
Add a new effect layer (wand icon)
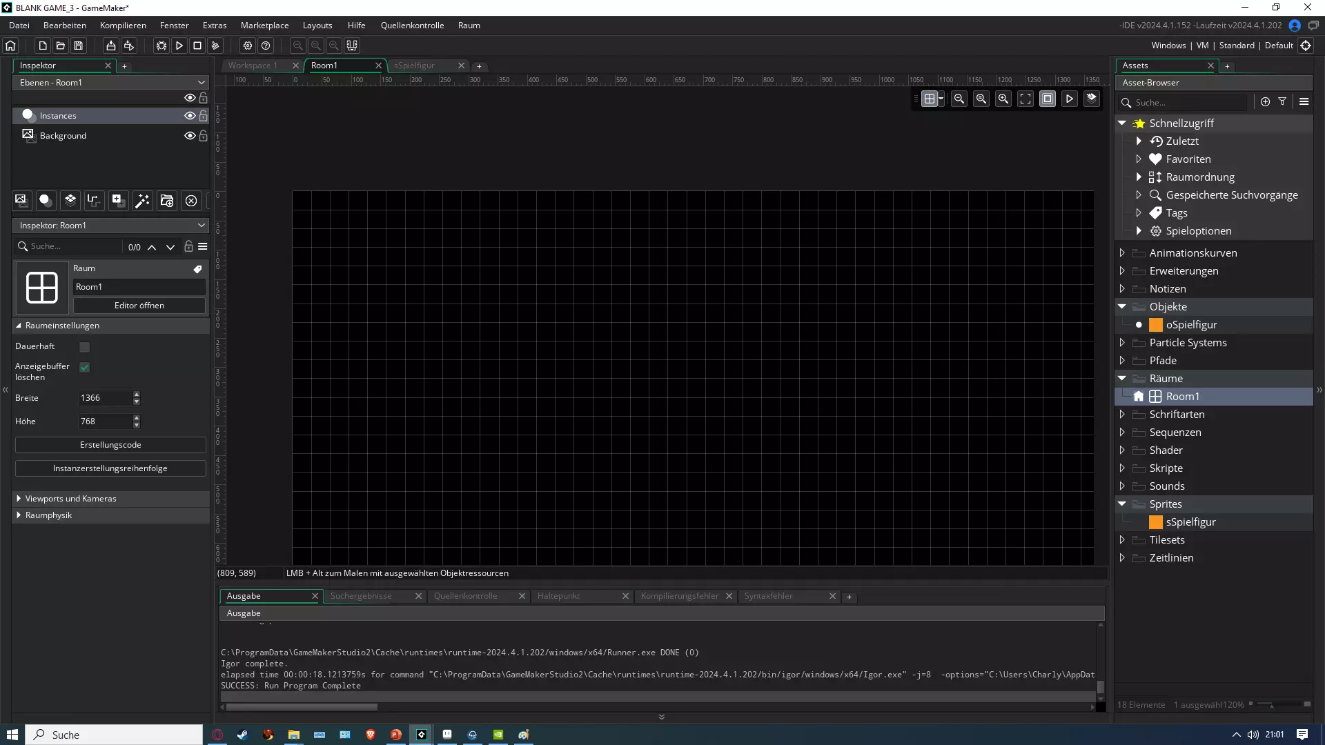[142, 201]
